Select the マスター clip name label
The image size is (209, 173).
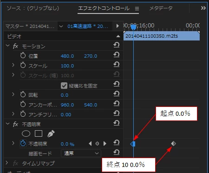(x=30, y=27)
